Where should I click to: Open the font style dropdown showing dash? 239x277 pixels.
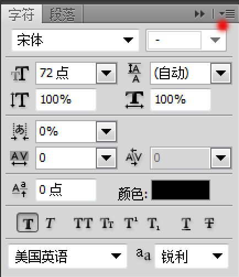coord(186,40)
